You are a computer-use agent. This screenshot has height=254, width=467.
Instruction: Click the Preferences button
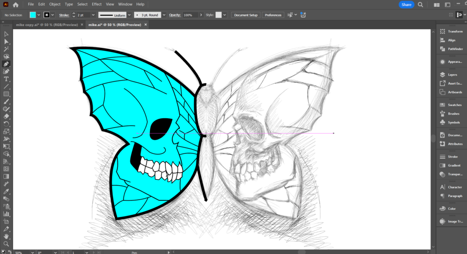click(x=273, y=15)
